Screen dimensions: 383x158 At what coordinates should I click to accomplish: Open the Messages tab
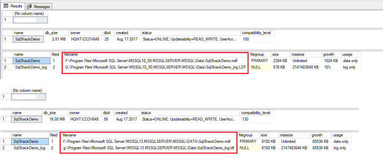[39, 6]
